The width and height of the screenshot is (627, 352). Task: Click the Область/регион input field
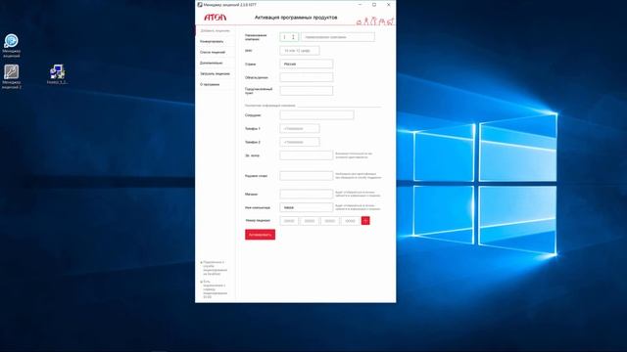307,77
